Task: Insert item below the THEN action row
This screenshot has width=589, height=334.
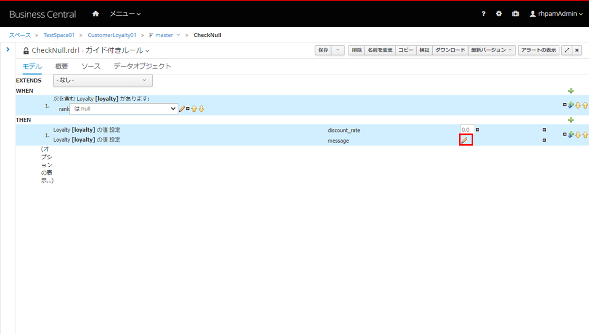Action: [x=571, y=135]
